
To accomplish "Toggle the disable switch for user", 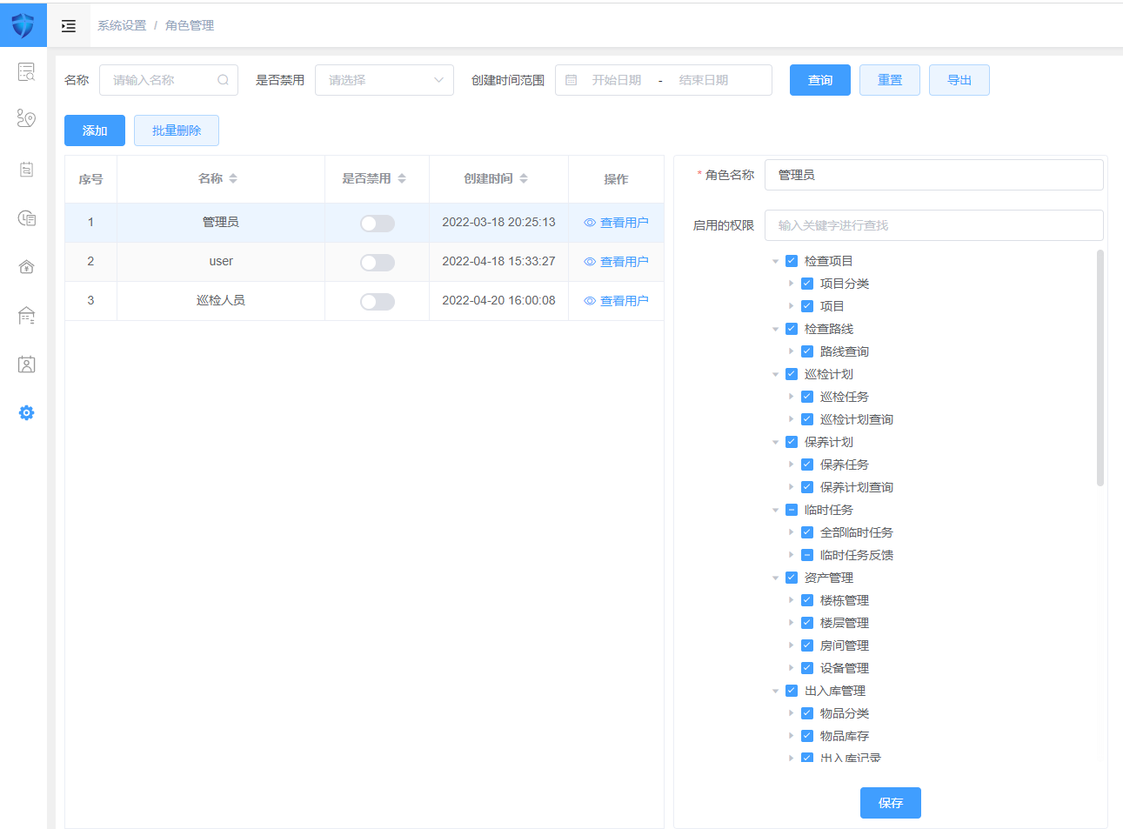I will (x=378, y=263).
